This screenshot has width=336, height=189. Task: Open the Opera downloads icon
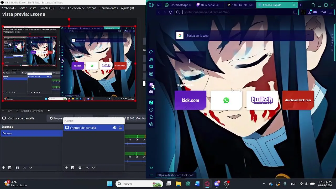(309, 12)
